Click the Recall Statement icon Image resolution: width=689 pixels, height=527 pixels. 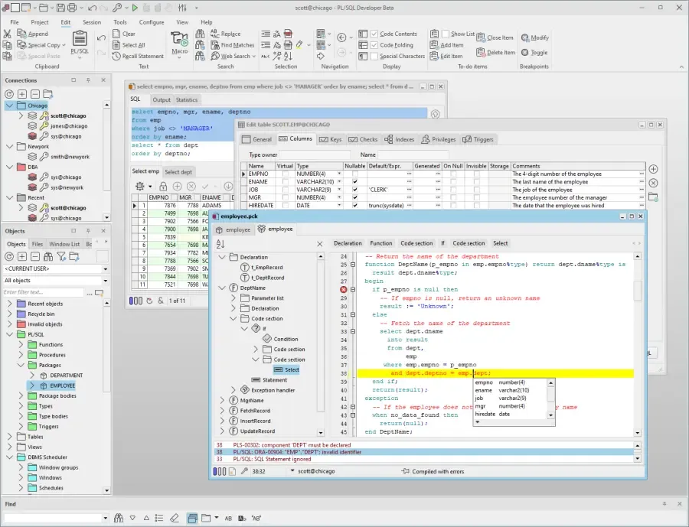pos(116,56)
